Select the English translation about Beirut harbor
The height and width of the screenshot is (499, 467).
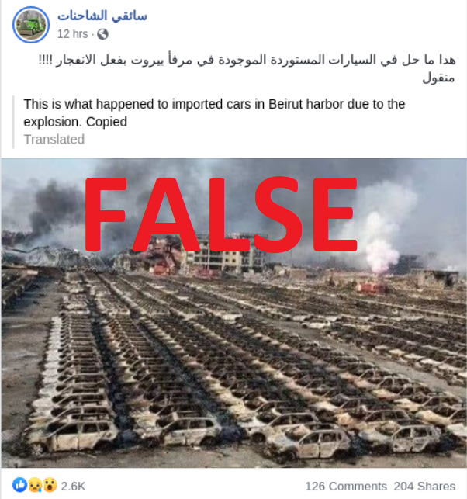(214, 113)
